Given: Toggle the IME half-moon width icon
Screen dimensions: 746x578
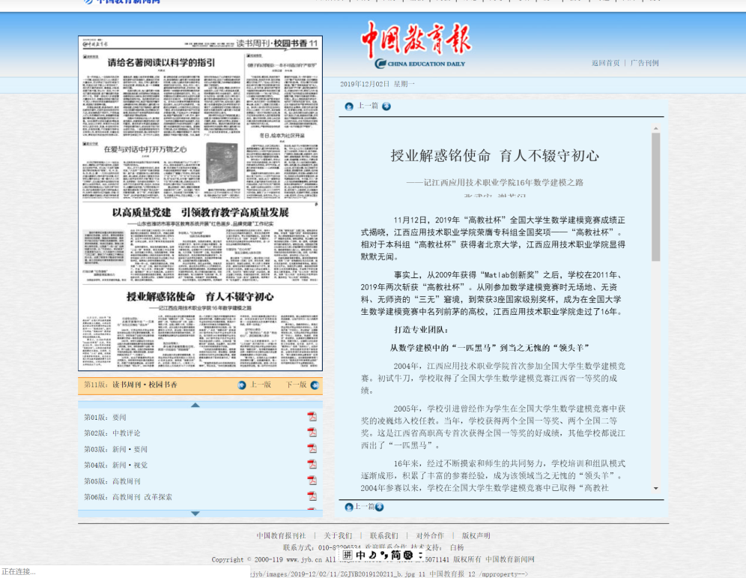Looking at the screenshot, I should pyautogui.click(x=372, y=556).
